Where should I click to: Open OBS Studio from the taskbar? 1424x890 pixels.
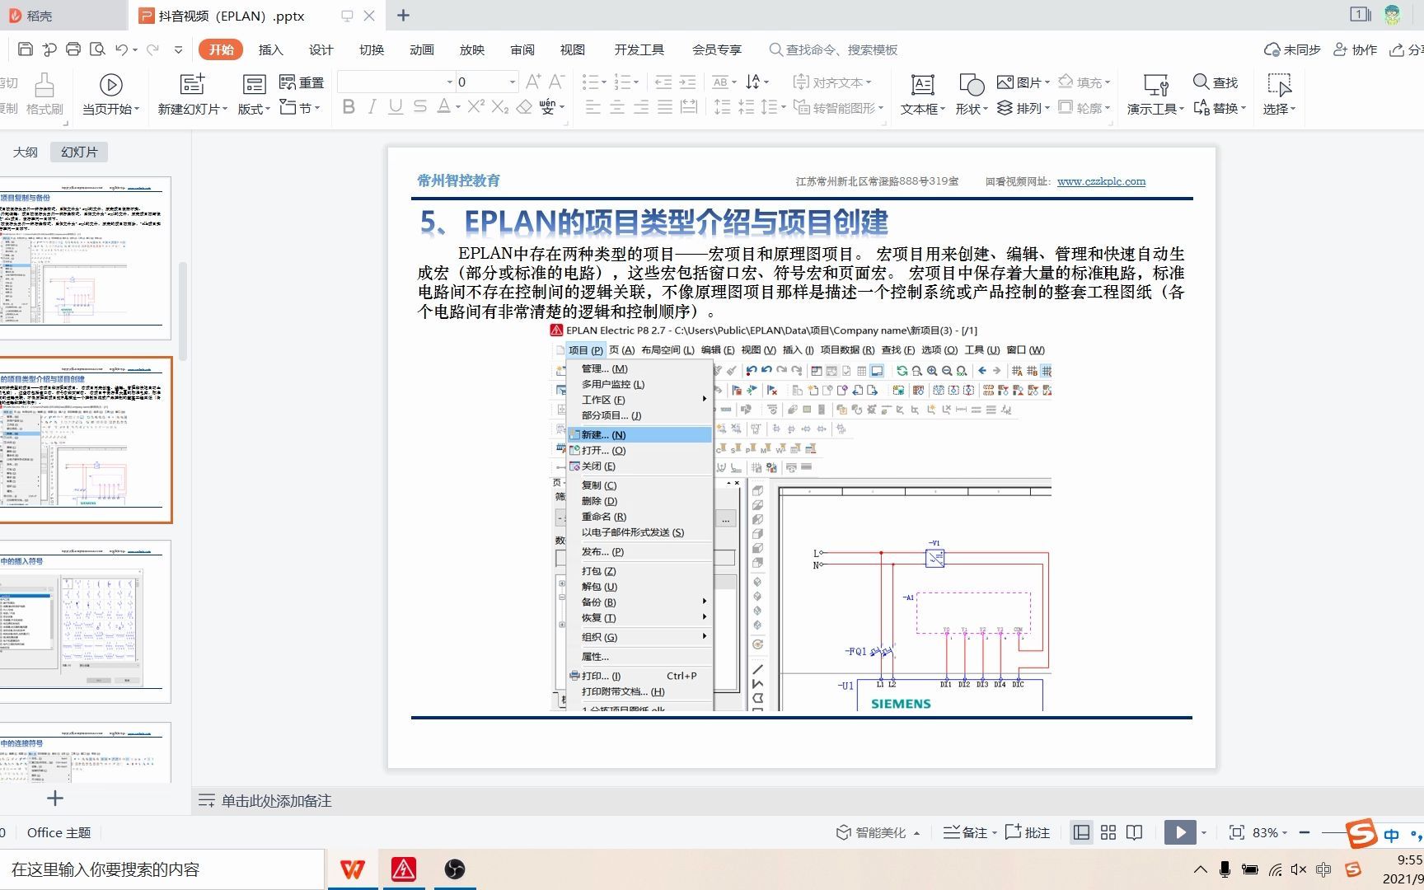tap(454, 869)
